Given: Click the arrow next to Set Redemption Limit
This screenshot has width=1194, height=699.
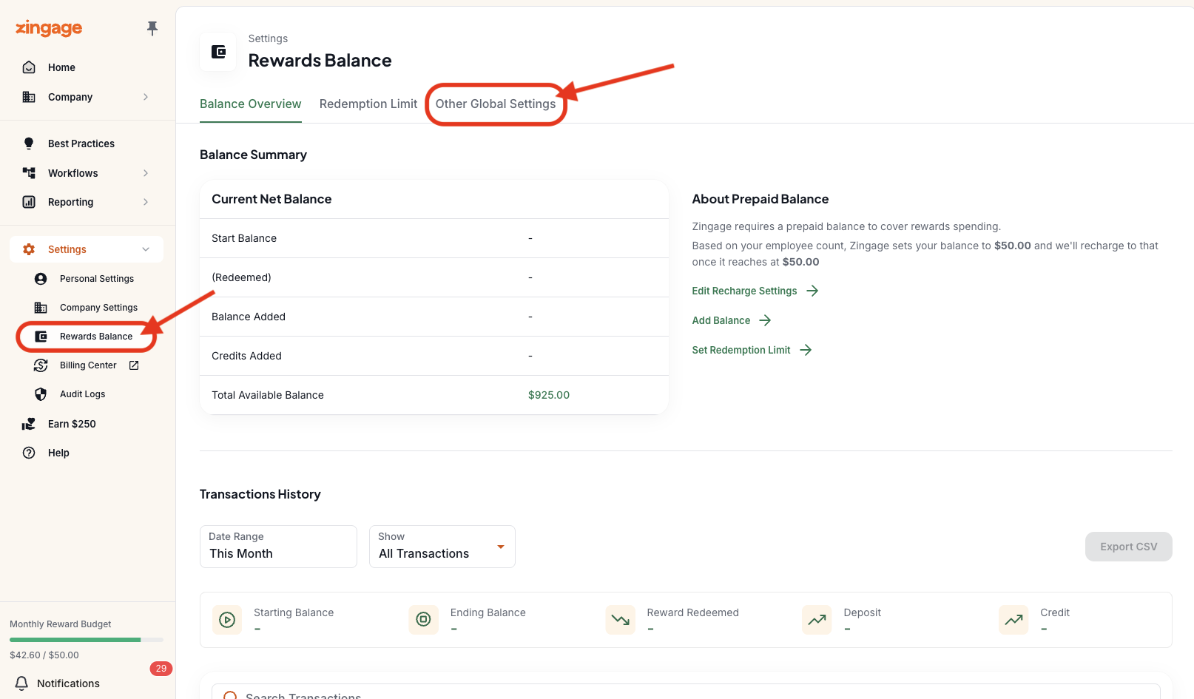Looking at the screenshot, I should pos(806,350).
